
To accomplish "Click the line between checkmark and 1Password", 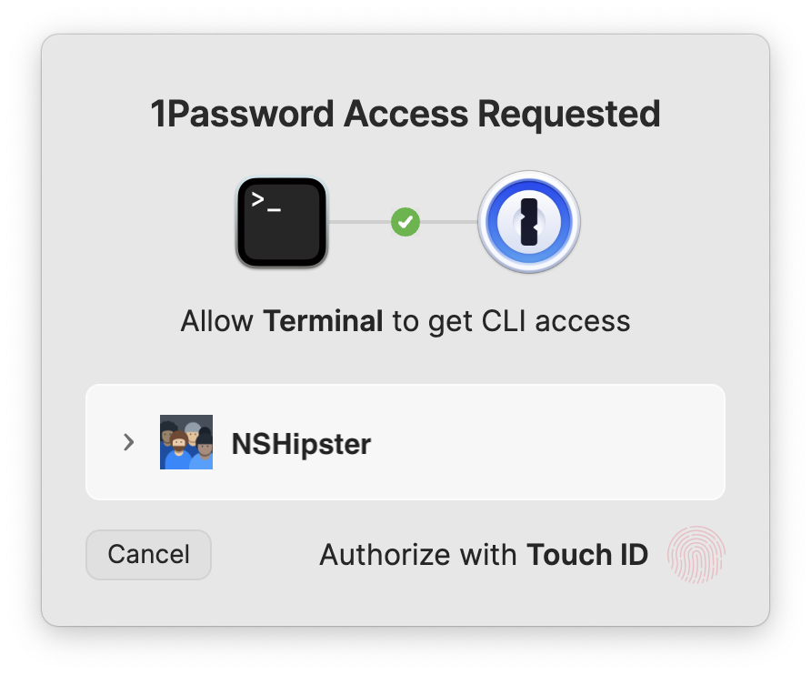I will (449, 222).
